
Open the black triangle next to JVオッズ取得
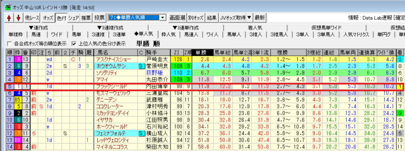(x=249, y=18)
